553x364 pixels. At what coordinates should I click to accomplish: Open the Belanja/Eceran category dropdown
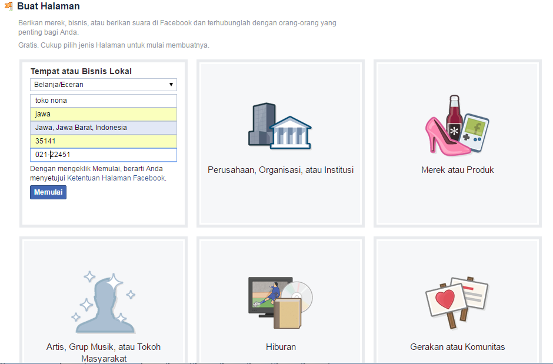pyautogui.click(x=104, y=85)
